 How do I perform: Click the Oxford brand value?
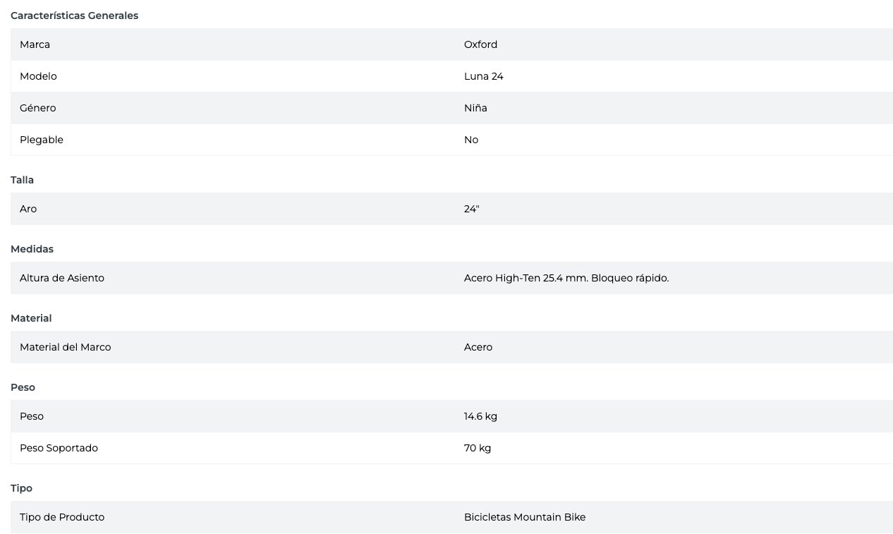tap(480, 44)
